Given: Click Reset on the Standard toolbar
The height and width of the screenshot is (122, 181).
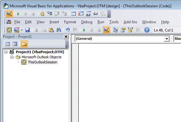Looking at the screenshot, I should [x=99, y=30].
